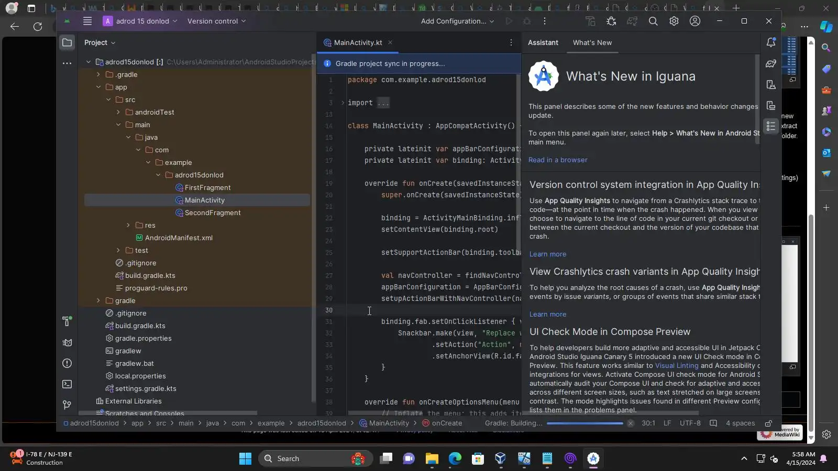Click the line:column 30:1 indicator
This screenshot has height=471, width=838.
point(648,423)
